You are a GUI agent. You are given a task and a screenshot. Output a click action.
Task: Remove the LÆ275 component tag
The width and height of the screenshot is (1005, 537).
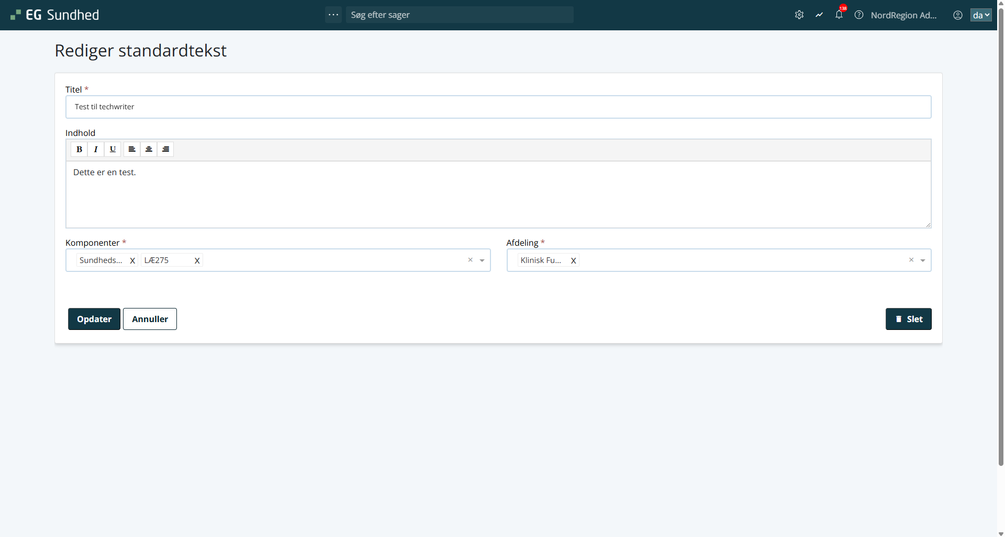197,260
